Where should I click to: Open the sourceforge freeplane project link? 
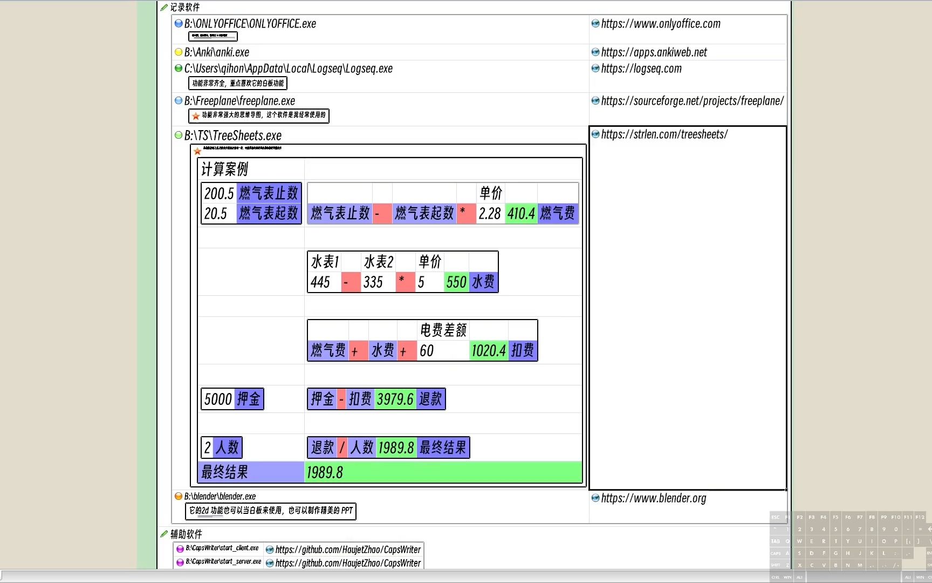(692, 101)
